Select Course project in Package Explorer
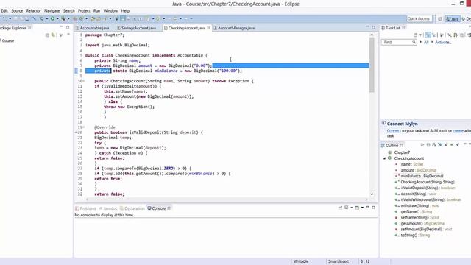The width and height of the screenshot is (471, 265). (8, 40)
